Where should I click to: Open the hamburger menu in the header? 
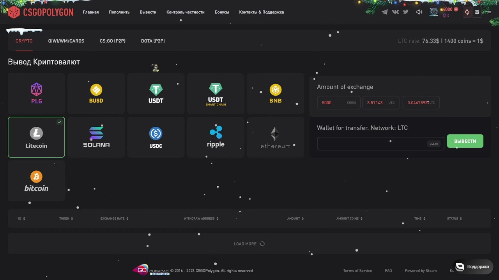pyautogui.click(x=488, y=12)
